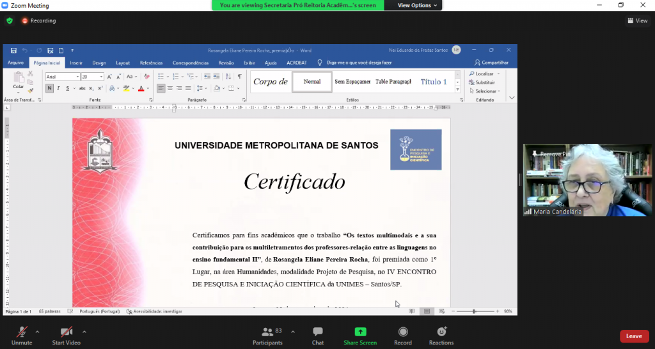Click the Web Layout view icon in status bar
This screenshot has height=349, width=655.
[x=442, y=311]
